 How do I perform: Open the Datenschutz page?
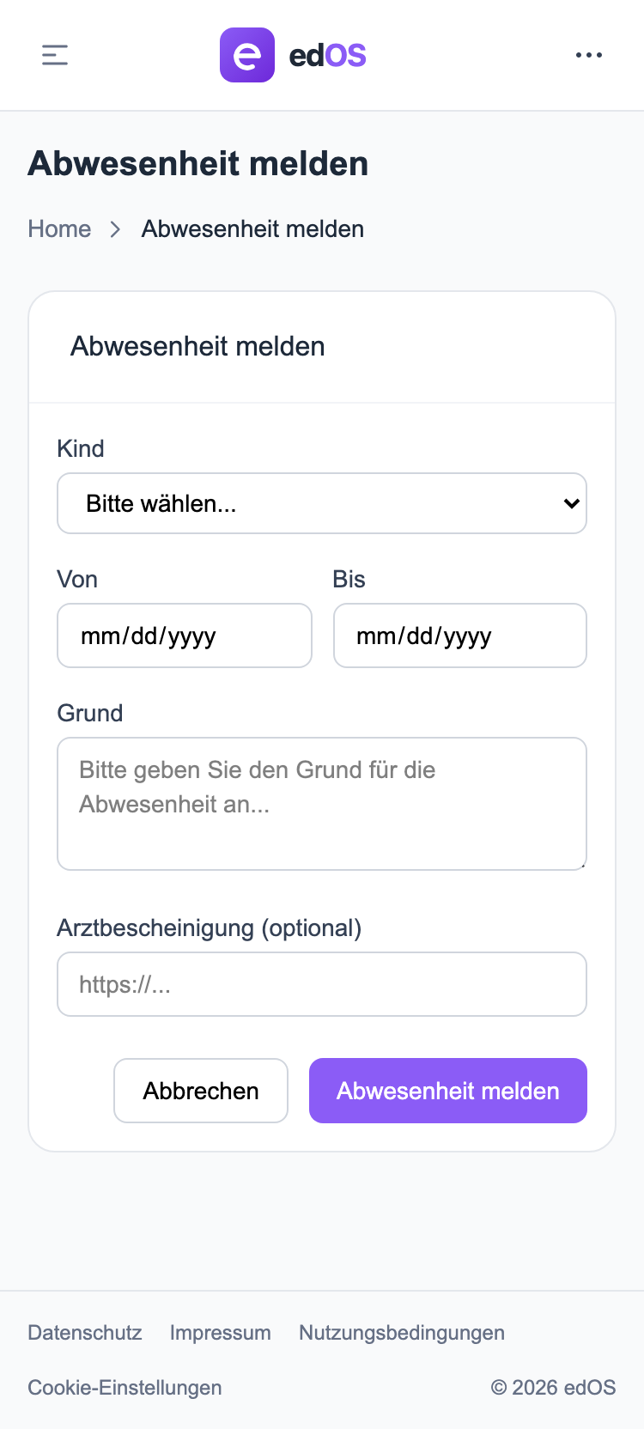[x=85, y=1332]
